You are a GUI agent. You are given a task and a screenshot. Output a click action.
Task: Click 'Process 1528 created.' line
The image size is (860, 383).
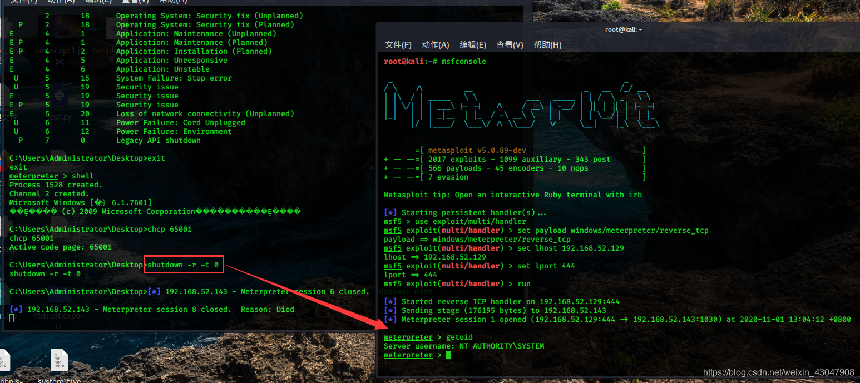click(x=56, y=185)
